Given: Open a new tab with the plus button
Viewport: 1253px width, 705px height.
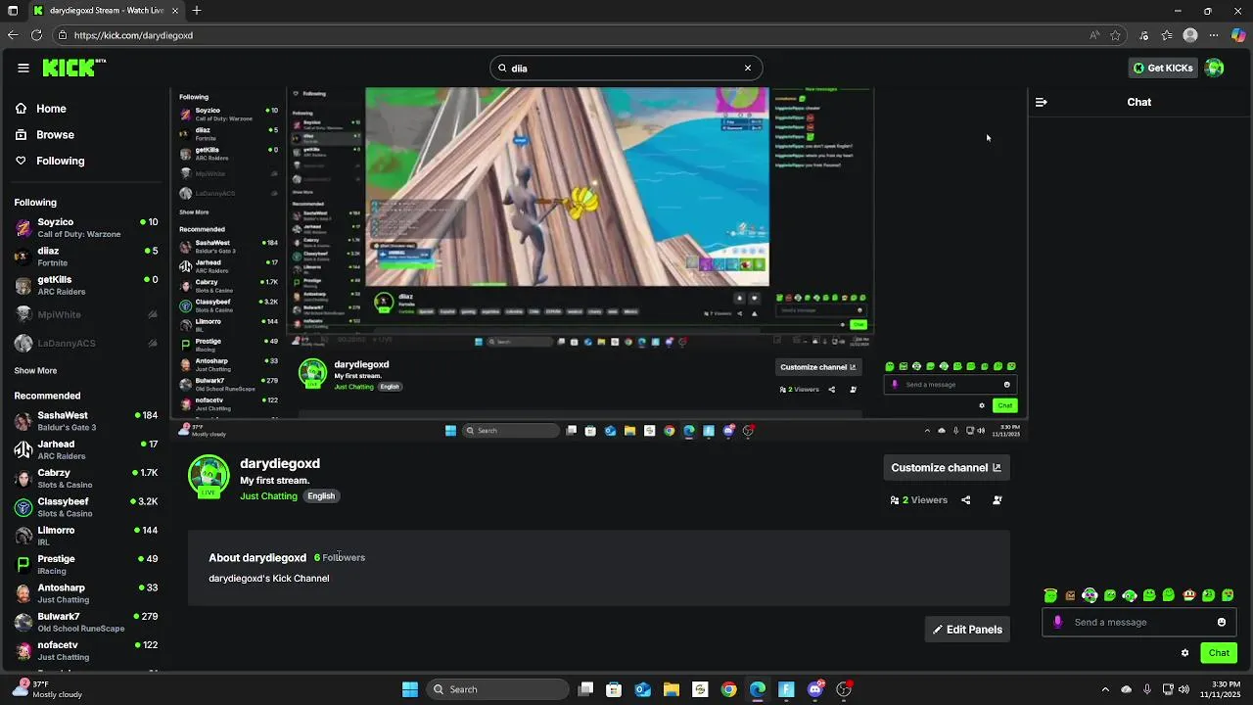Looking at the screenshot, I should click(197, 11).
